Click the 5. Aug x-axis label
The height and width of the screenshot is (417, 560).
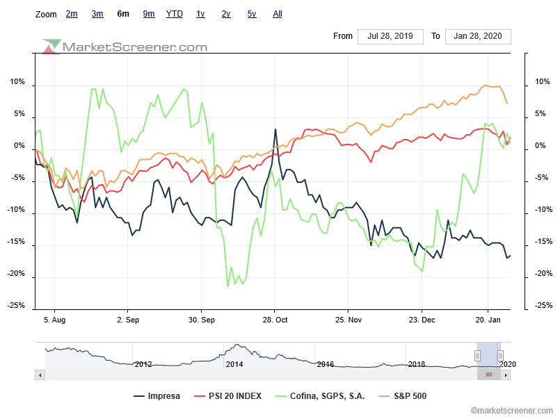click(x=55, y=320)
